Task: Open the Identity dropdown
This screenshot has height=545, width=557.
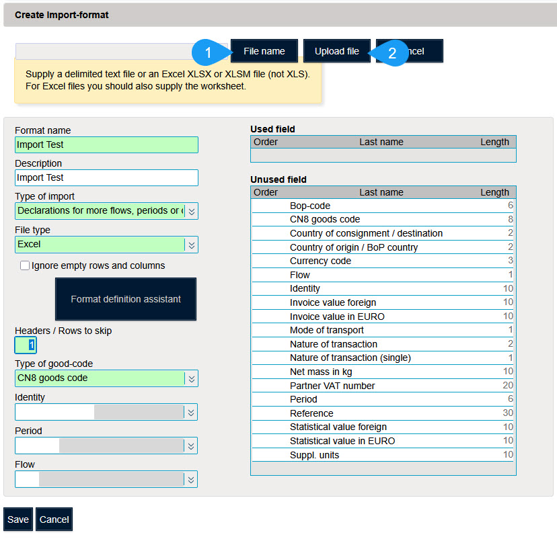Action: click(192, 412)
